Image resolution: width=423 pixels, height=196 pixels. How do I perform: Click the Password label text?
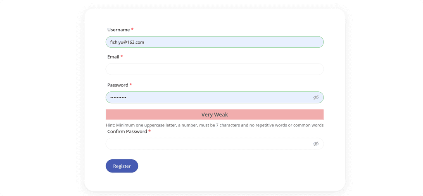coord(118,85)
